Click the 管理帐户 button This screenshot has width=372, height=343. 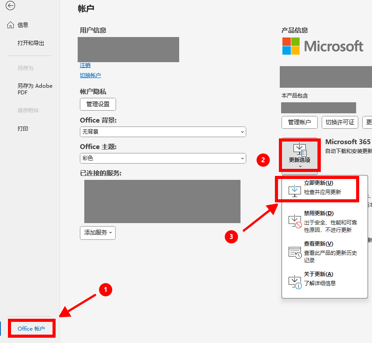[300, 122]
